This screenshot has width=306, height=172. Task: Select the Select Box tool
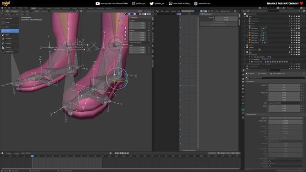(x=10, y=19)
